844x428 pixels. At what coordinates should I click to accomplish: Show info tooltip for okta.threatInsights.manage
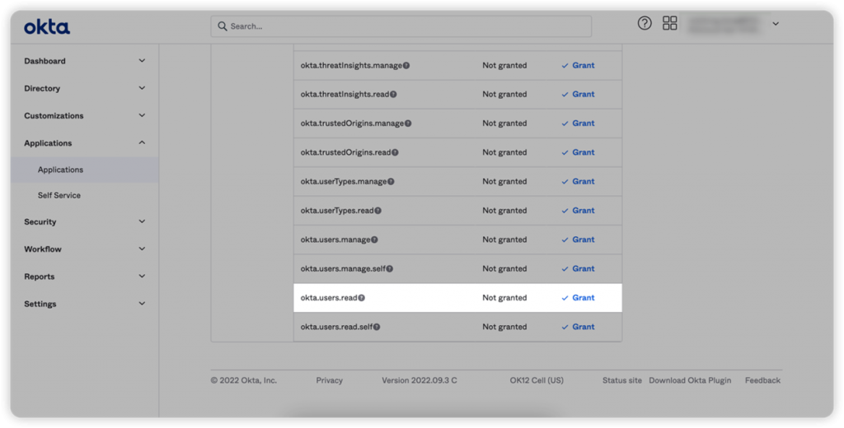[x=406, y=66]
